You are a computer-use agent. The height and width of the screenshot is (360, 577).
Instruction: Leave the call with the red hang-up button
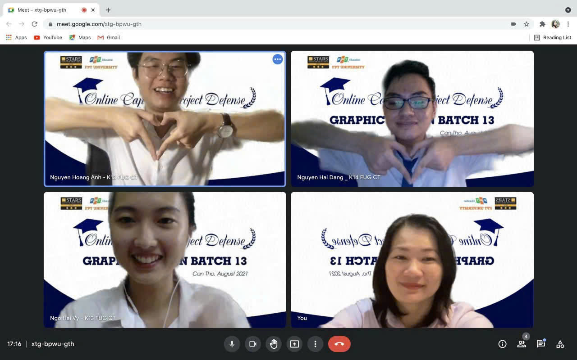pyautogui.click(x=339, y=344)
